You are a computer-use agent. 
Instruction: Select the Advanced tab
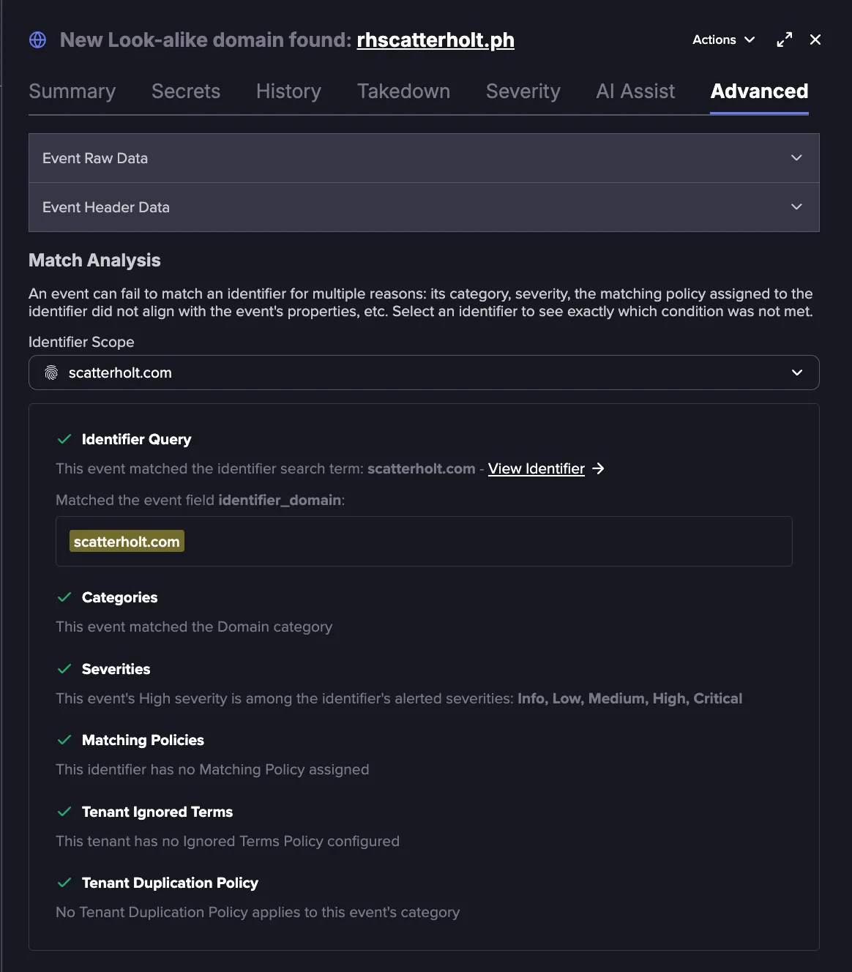759,91
